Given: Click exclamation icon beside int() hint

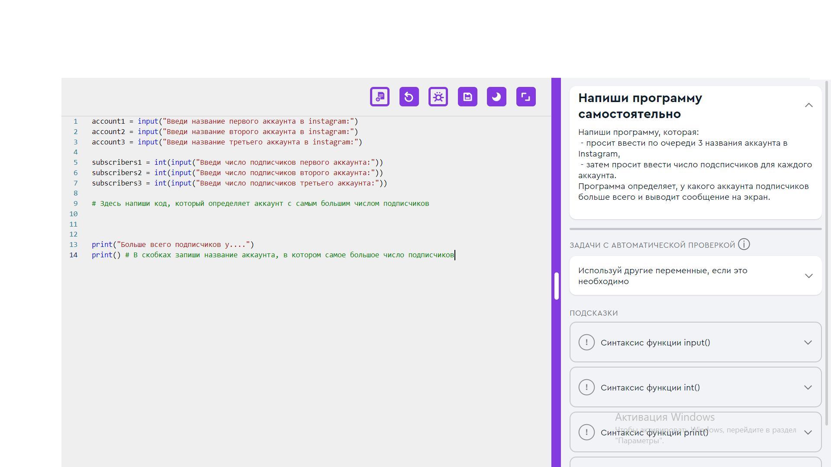Looking at the screenshot, I should (586, 387).
